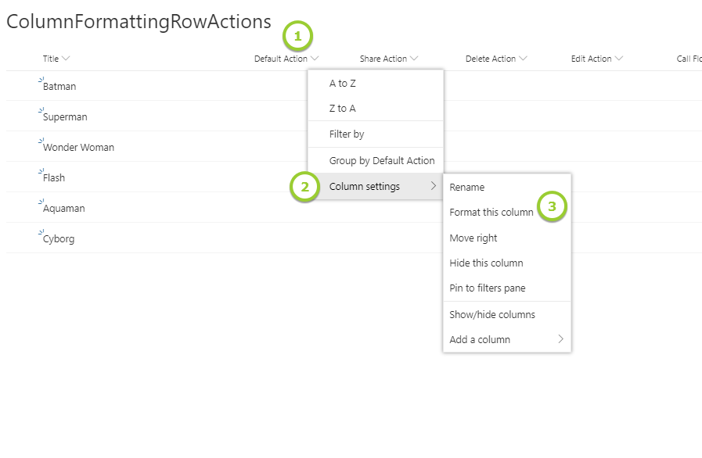Open the Batman list item
Viewport: 702px width, 458px height.
(59, 87)
